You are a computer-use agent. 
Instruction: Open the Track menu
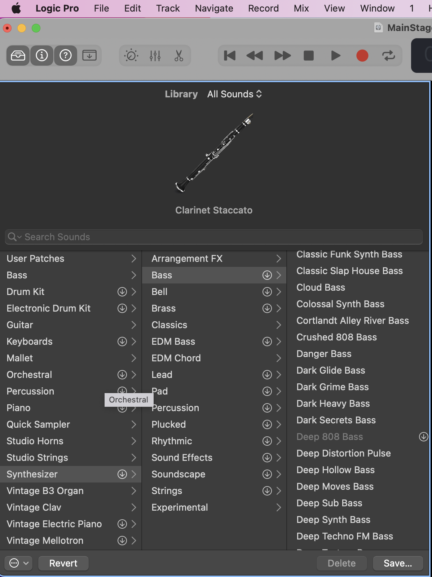click(x=168, y=8)
